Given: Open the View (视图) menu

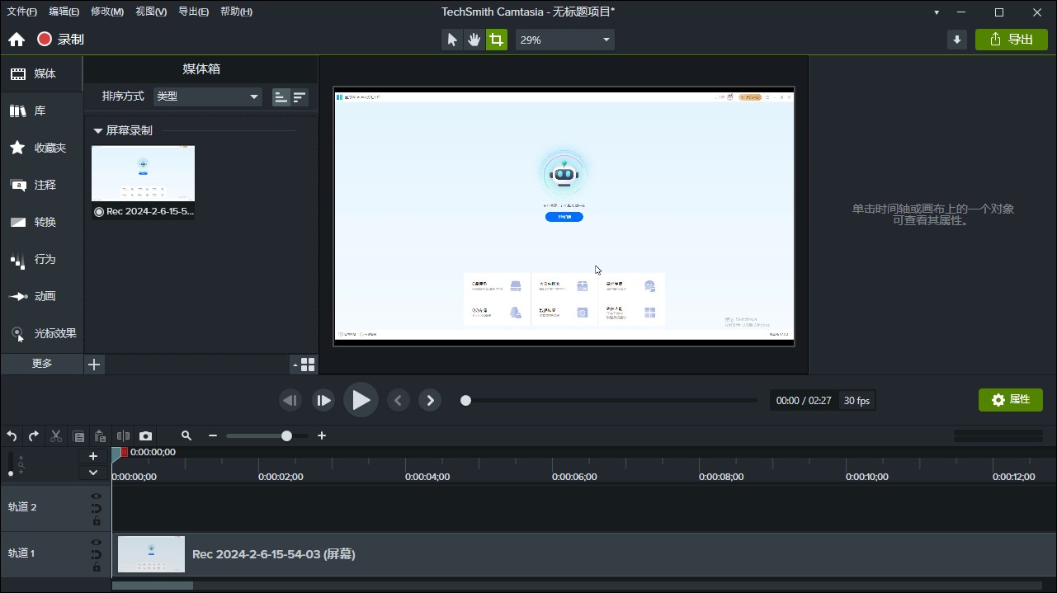Looking at the screenshot, I should (x=151, y=12).
